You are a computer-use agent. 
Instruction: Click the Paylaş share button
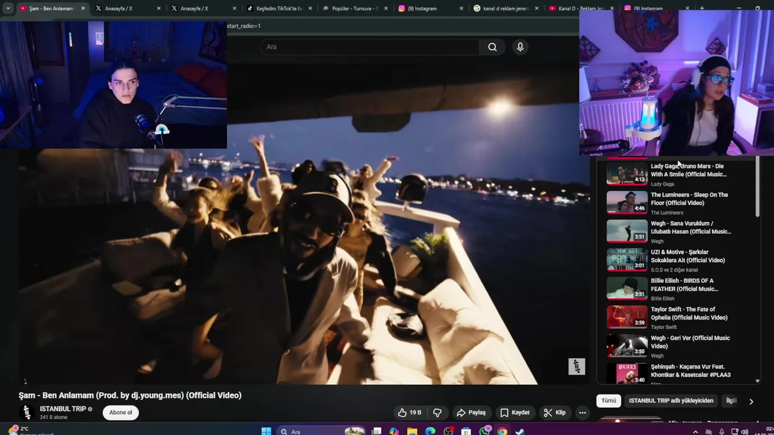[471, 413]
